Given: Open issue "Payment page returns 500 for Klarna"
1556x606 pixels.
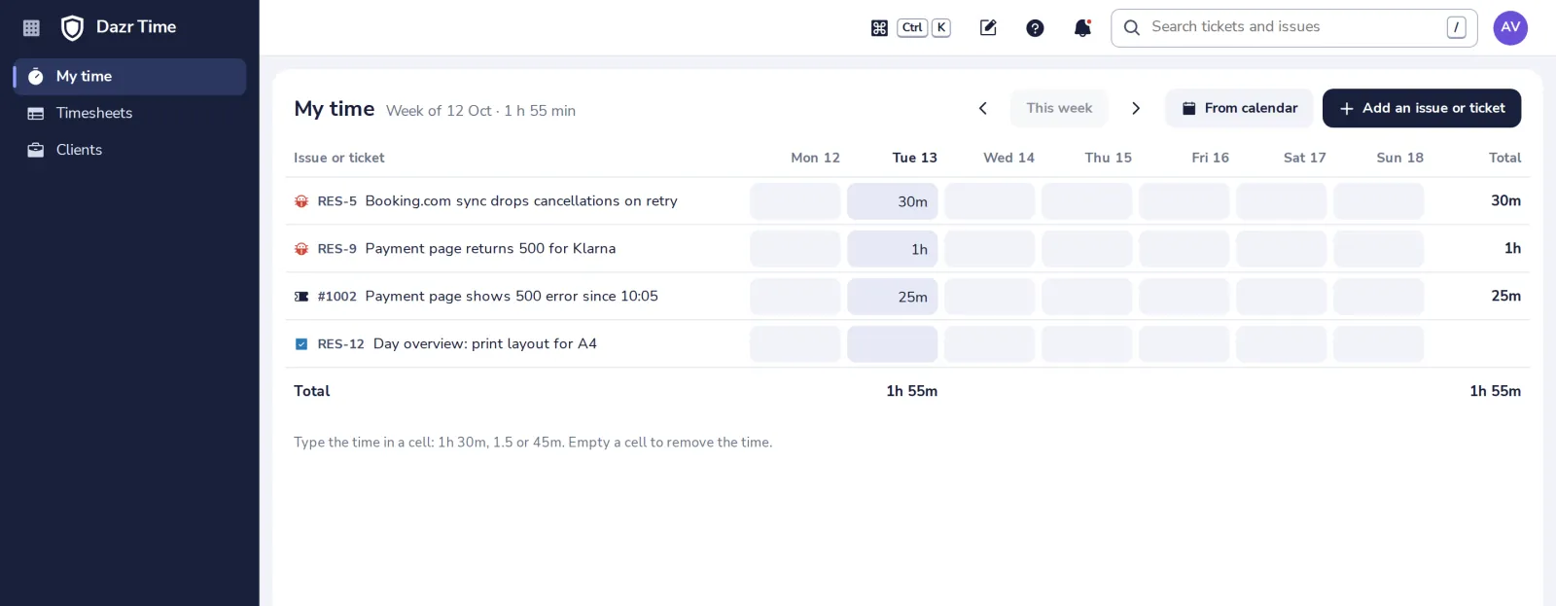Looking at the screenshot, I should [490, 249].
